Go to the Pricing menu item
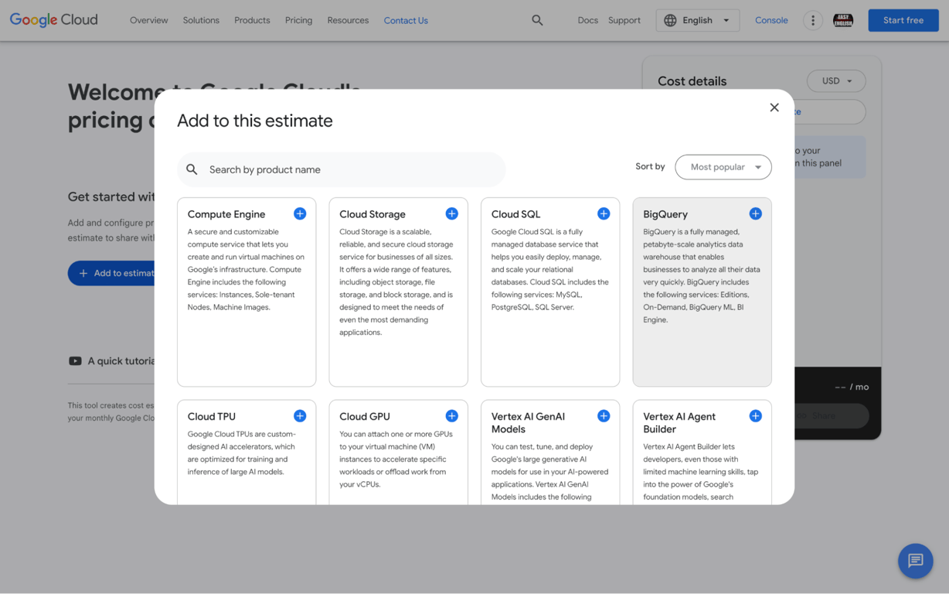The height and width of the screenshot is (594, 949). (298, 20)
